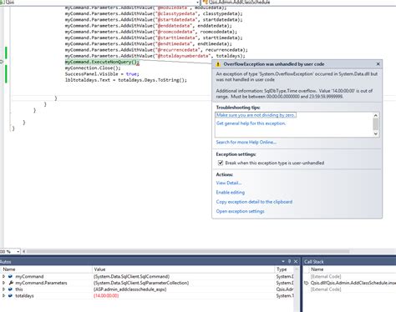Open 'Get general help for this exception' tip
Viewport: 396px width, 312px height.
[x=251, y=123]
